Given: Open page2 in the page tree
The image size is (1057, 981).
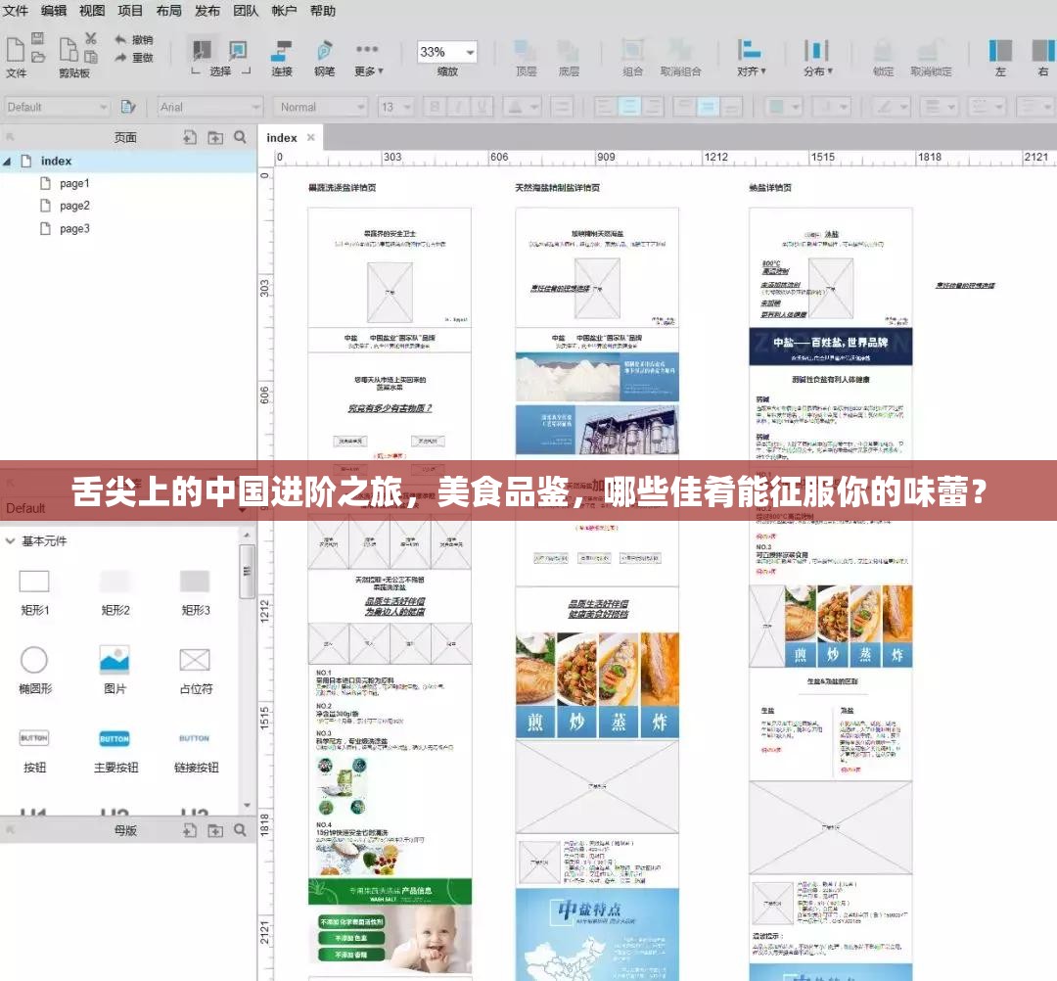Looking at the screenshot, I should coord(74,206).
